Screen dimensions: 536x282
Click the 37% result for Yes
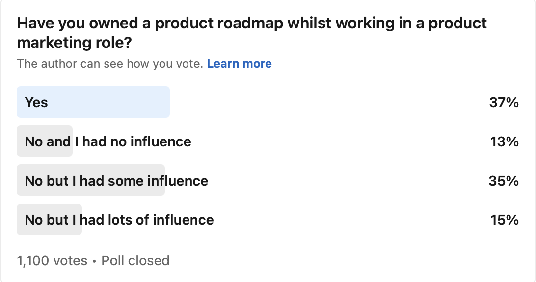point(504,102)
